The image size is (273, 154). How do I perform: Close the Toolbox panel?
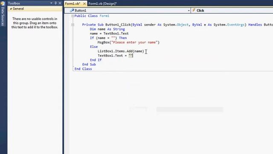(x=60, y=3)
